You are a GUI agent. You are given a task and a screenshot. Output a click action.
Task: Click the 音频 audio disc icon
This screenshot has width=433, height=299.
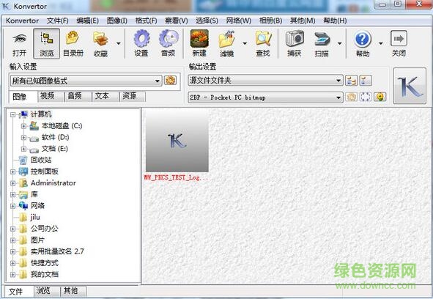pyautogui.click(x=169, y=39)
